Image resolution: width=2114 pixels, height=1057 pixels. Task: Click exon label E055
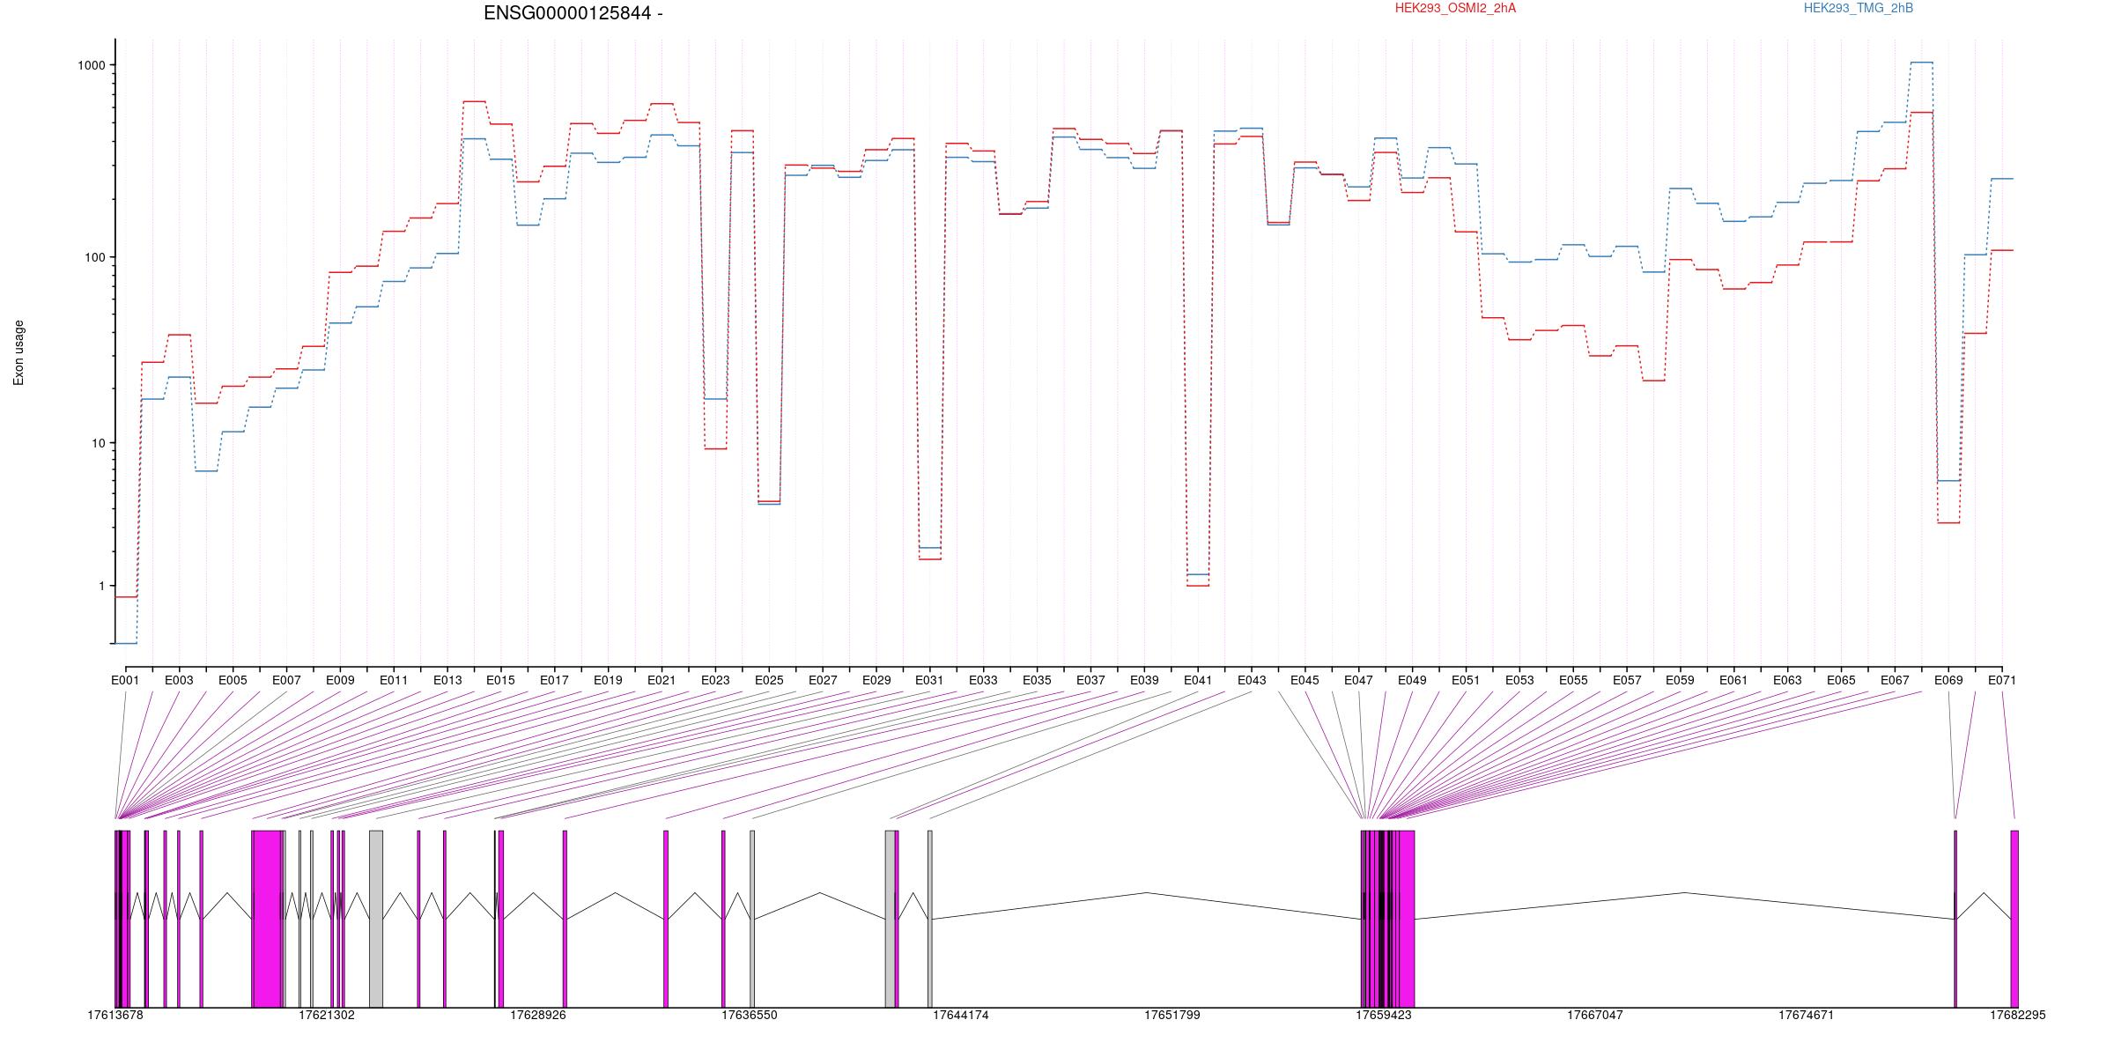[x=1573, y=680]
